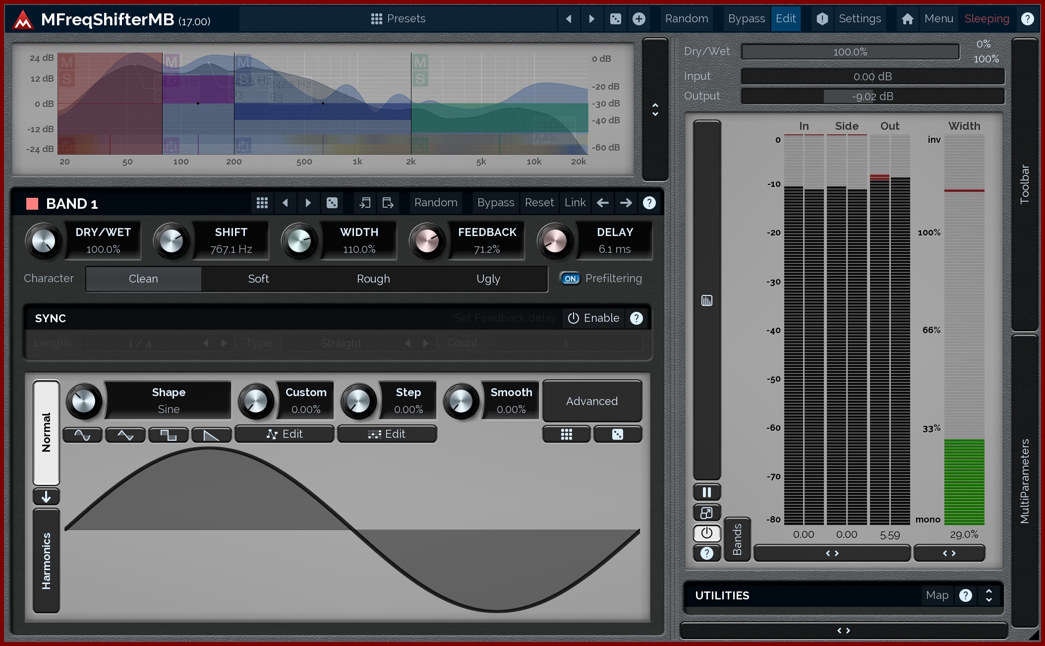Open the Presets dropdown
This screenshot has height=646, width=1045.
[x=398, y=19]
